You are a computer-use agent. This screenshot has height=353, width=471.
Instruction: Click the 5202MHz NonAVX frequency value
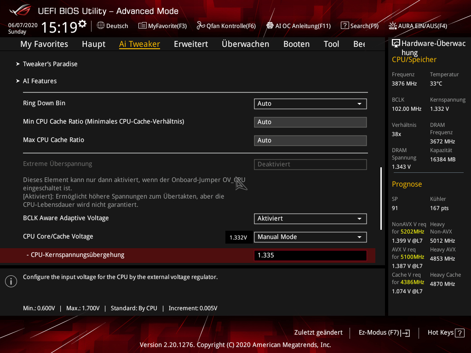(x=412, y=232)
